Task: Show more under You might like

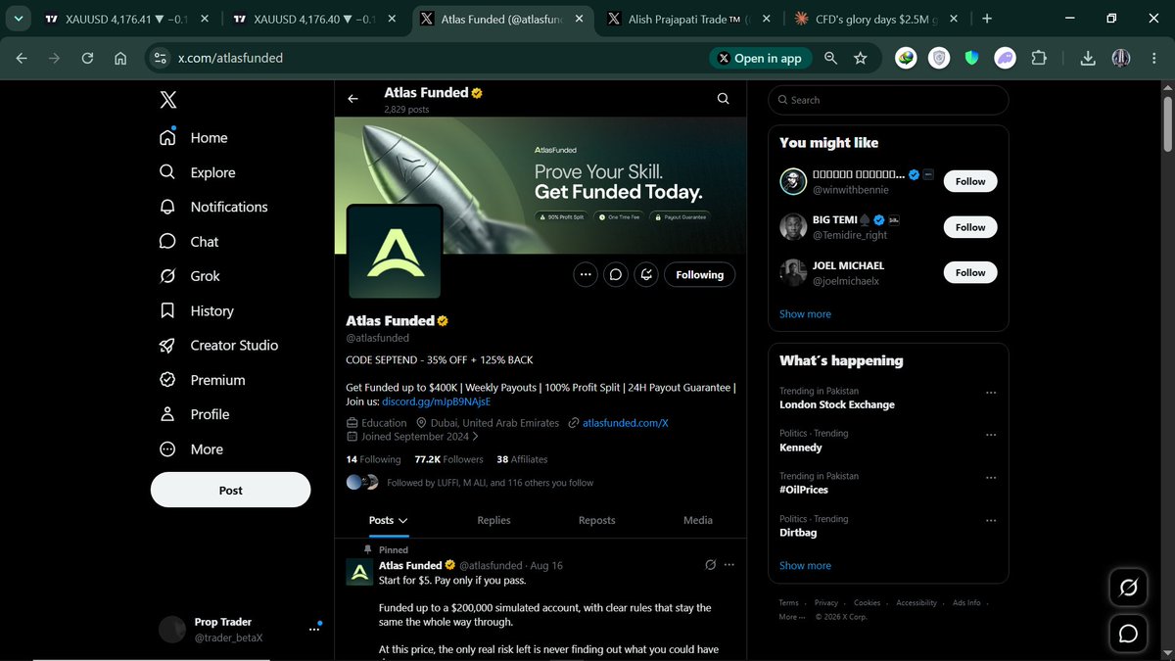Action: (x=805, y=314)
